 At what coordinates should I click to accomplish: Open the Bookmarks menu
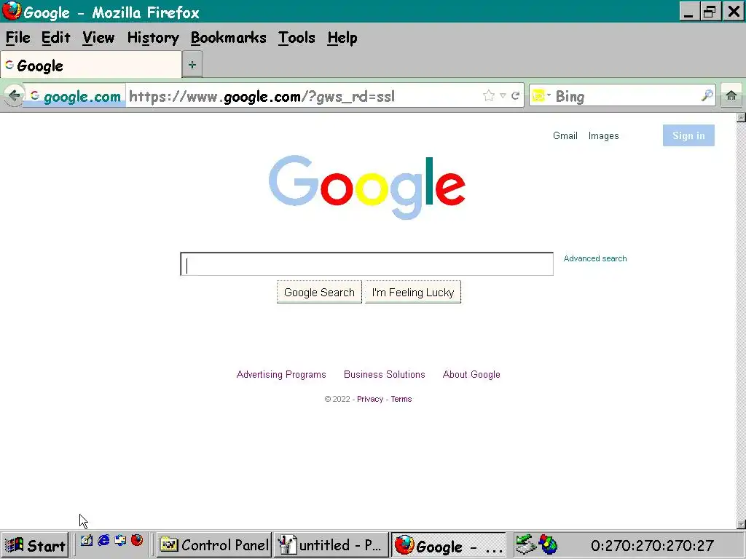[x=228, y=38]
